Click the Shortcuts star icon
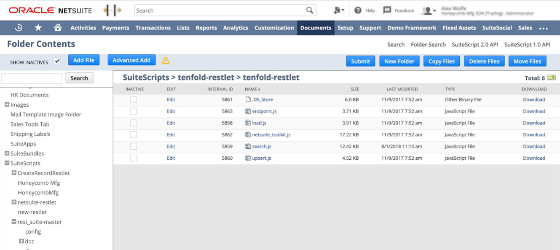560x250 pixels. [x=38, y=28]
